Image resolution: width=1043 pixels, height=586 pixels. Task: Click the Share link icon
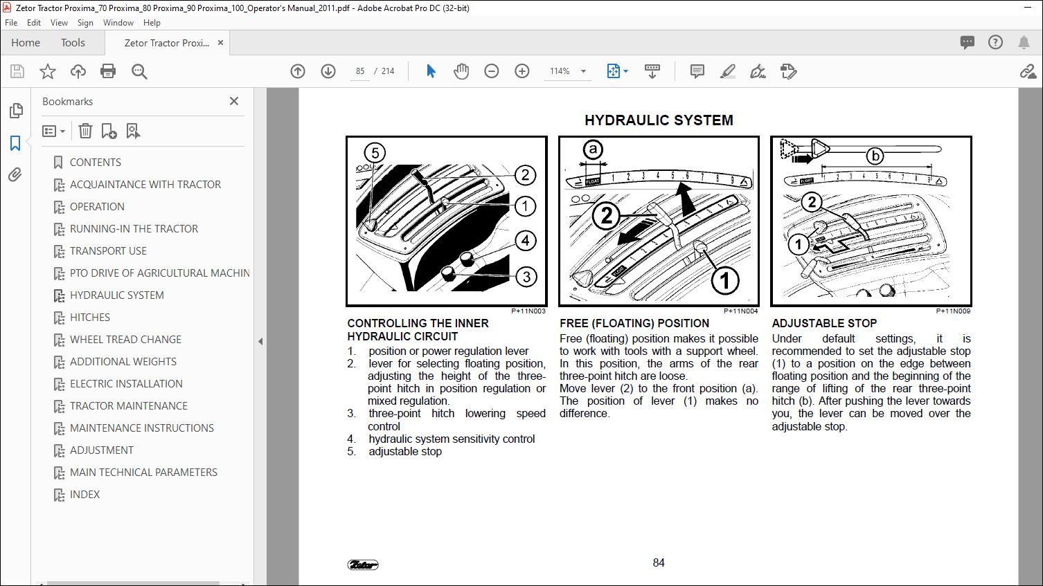[x=1028, y=71]
